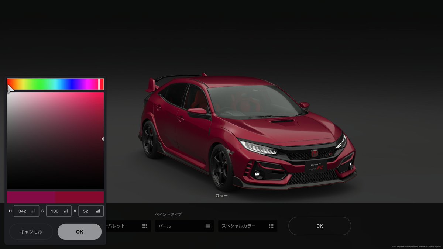
Task: Cancel with the キャンセル button
Action: tap(31, 232)
